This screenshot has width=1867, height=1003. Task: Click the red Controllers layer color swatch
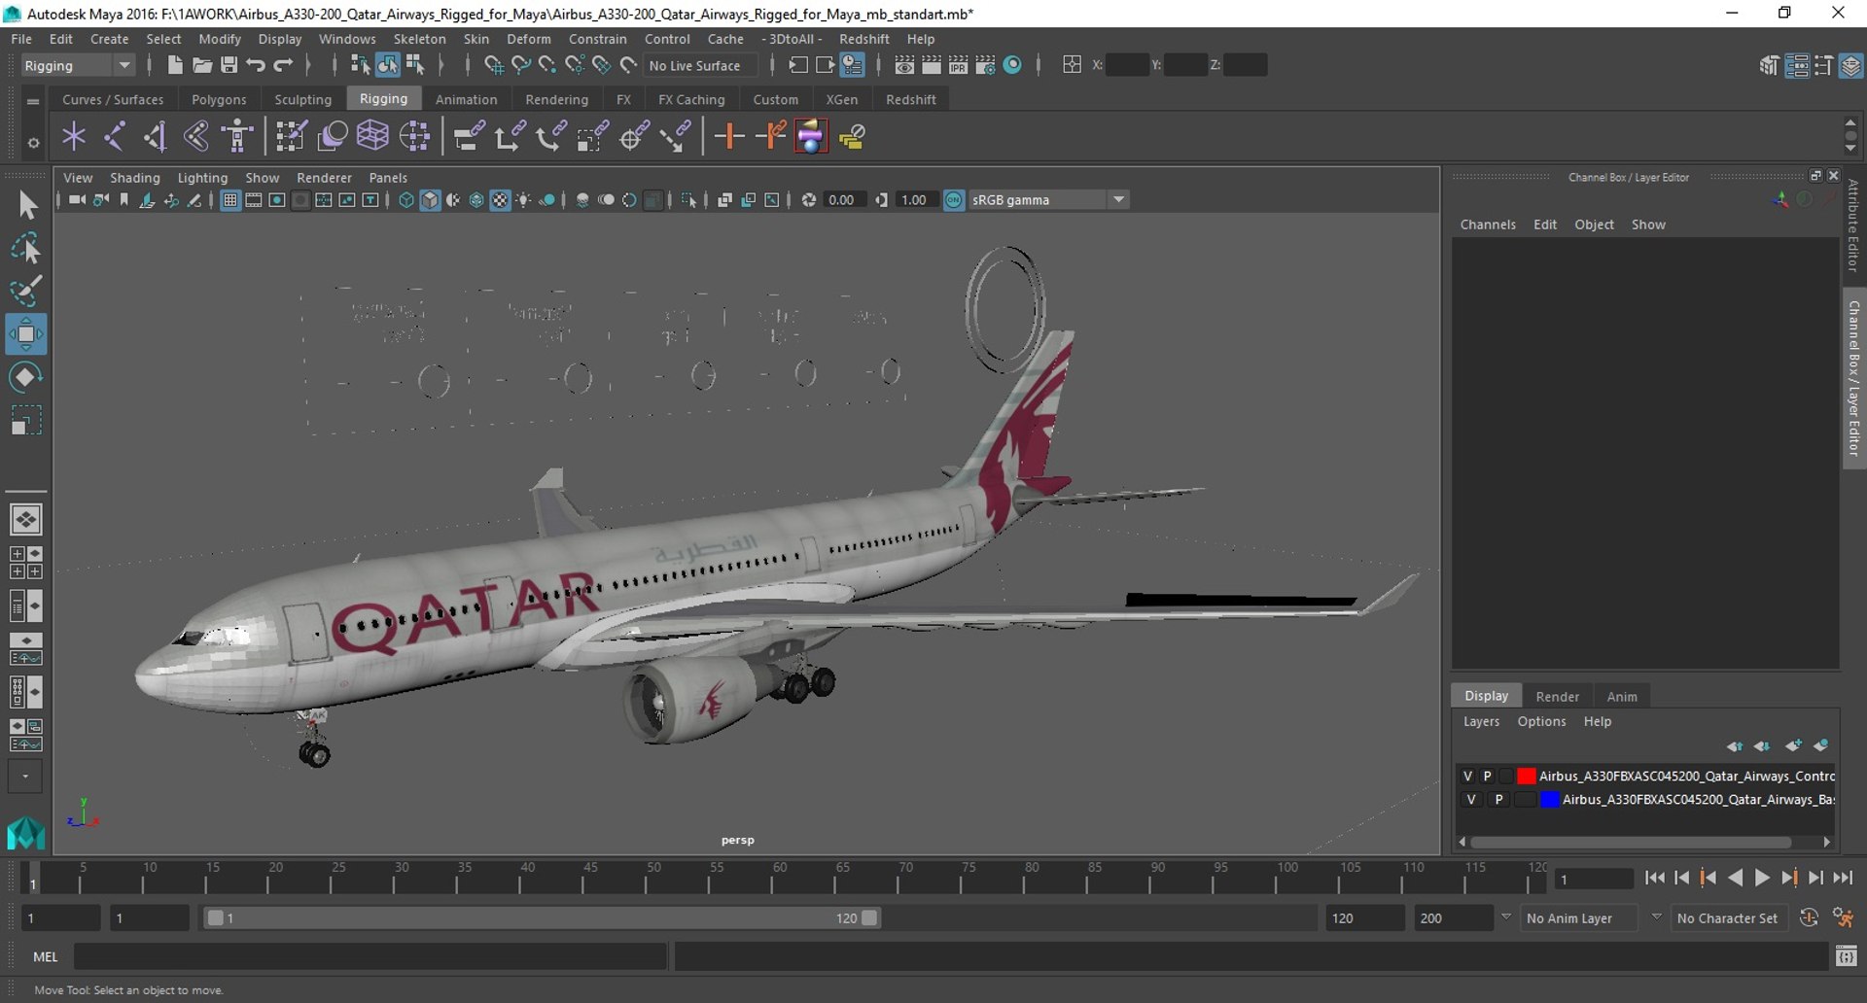(1526, 776)
